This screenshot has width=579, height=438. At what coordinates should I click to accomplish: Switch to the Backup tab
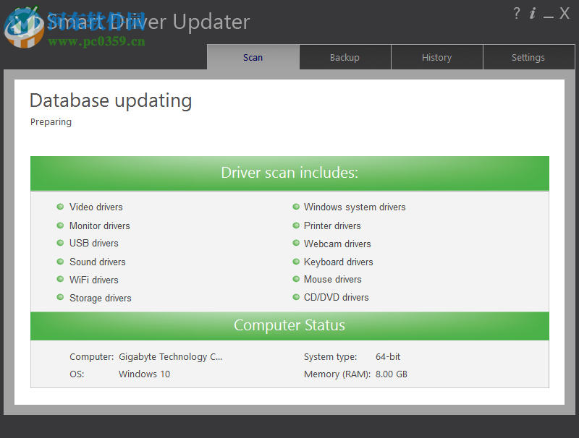345,57
